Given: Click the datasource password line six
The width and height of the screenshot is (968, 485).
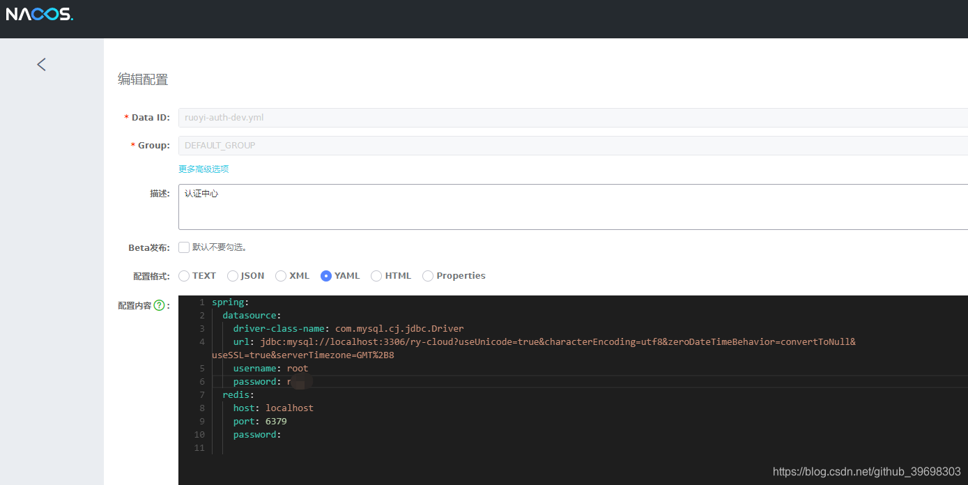Looking at the screenshot, I should click(272, 382).
